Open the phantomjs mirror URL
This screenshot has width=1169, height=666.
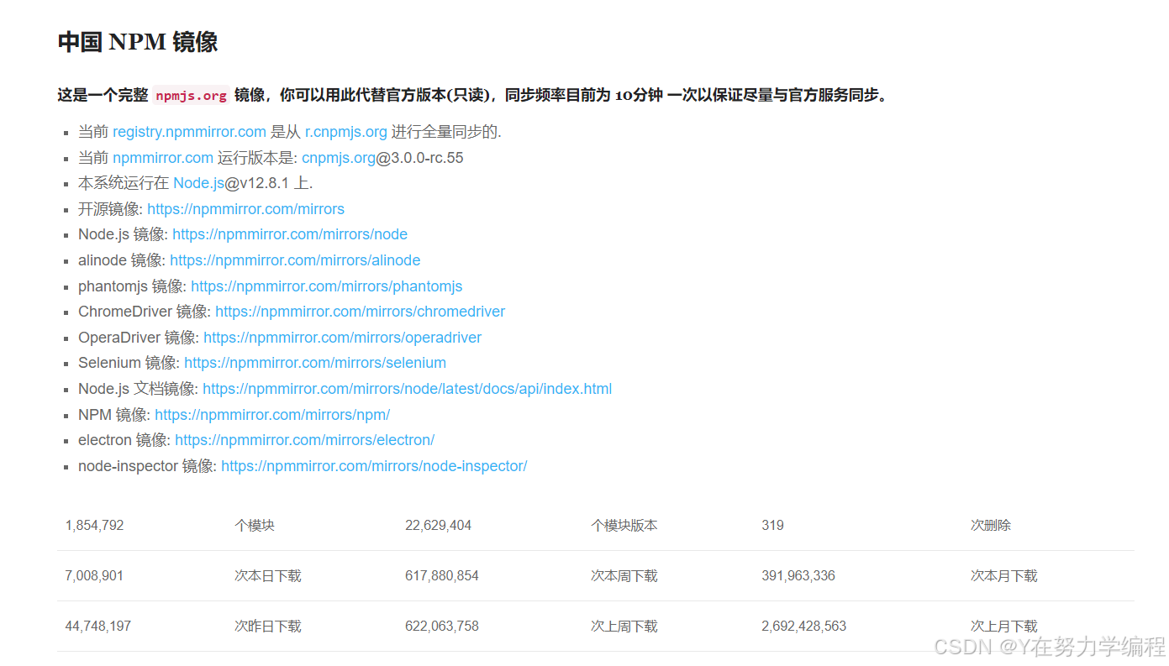[326, 286]
